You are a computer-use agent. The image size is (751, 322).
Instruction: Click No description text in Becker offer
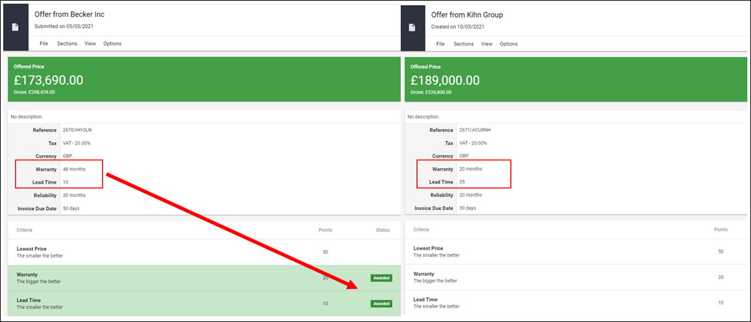(x=27, y=117)
